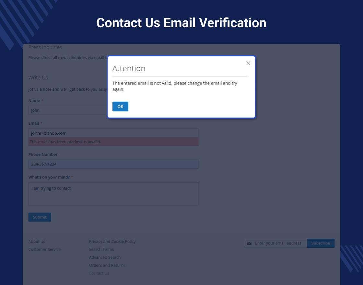
Task: Open the Advanced Search link
Action: tap(105, 257)
